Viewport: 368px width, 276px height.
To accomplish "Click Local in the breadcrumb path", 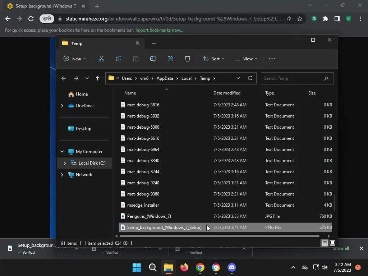I will (187, 78).
